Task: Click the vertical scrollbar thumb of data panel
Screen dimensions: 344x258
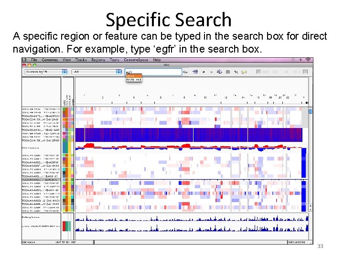Action: [x=311, y=111]
